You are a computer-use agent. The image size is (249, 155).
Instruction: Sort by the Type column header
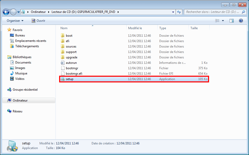173,28
